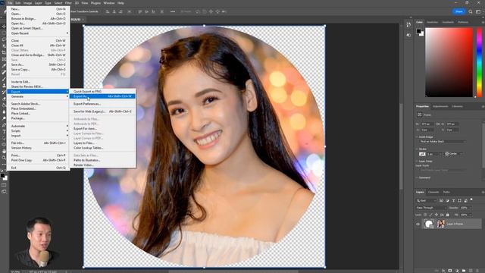Click the align right edges icon
Screen dimensions: 485x273
point(120,11)
